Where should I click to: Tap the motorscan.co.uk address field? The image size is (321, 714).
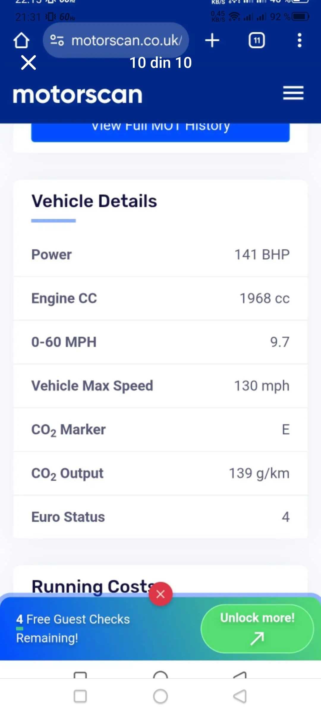point(116,40)
